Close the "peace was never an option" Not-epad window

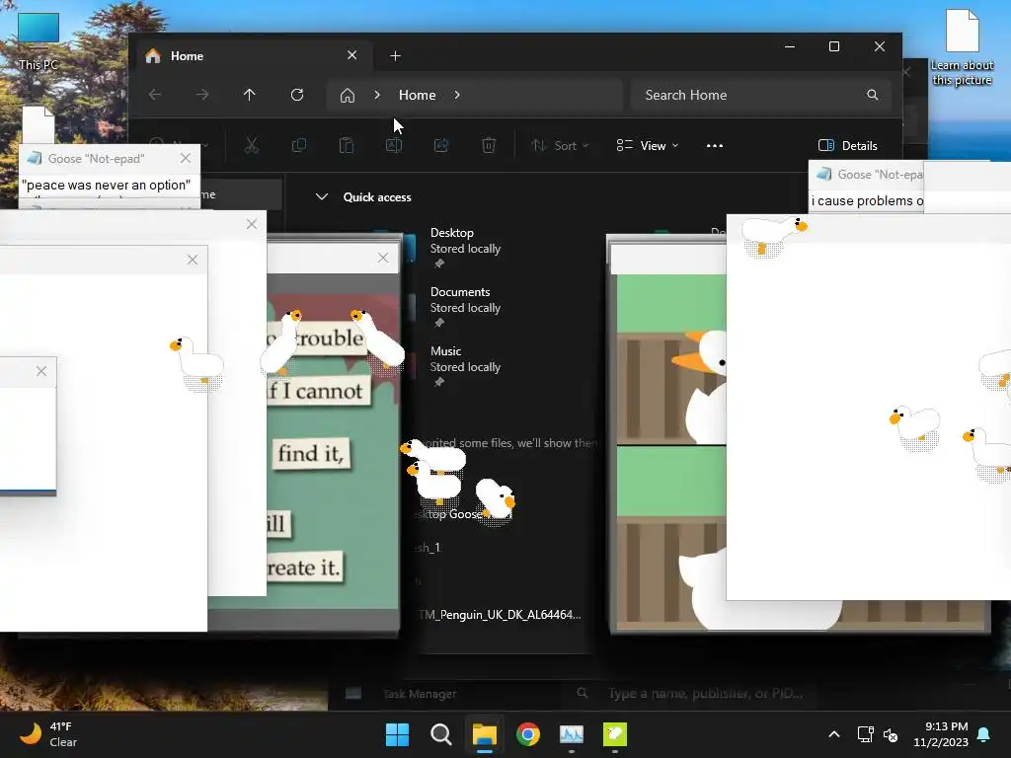click(x=186, y=158)
